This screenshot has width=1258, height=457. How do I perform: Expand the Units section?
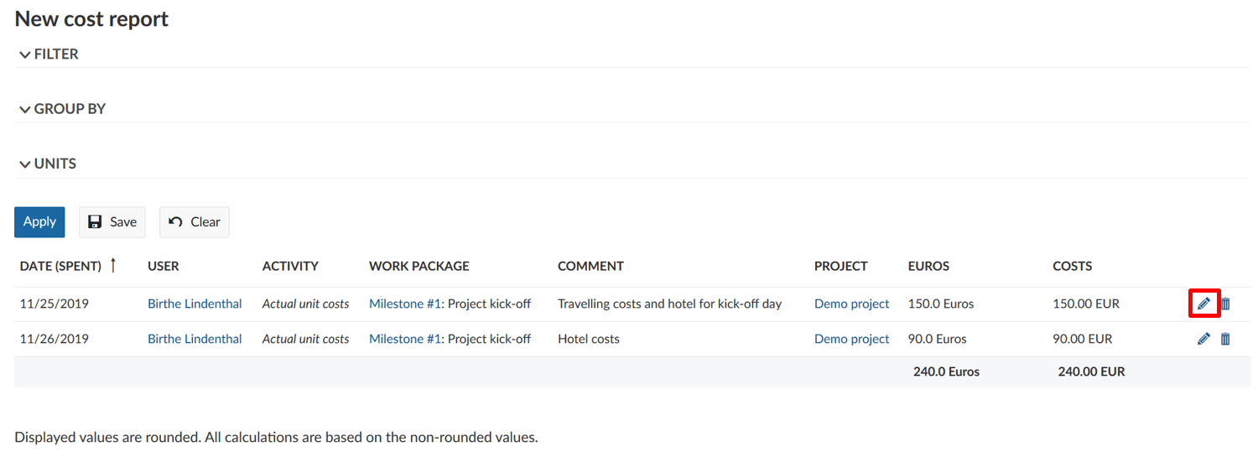pyautogui.click(x=48, y=164)
